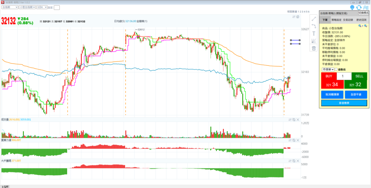Switch to the 策略設定 tab

[x=336, y=20]
